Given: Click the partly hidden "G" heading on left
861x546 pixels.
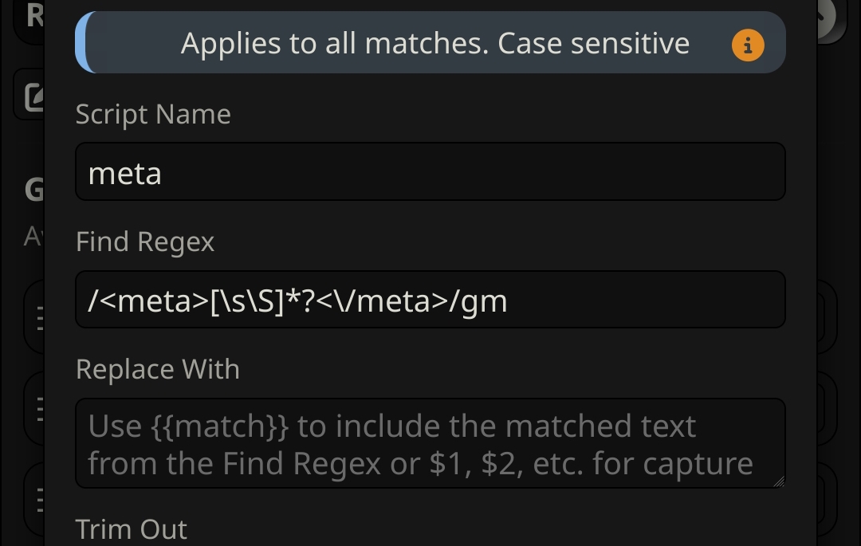Looking at the screenshot, I should point(34,190).
